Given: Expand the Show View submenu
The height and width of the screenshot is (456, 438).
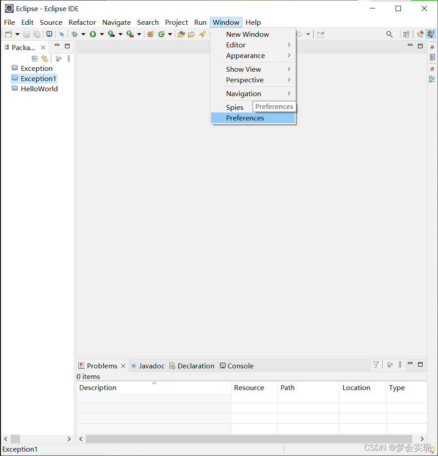Looking at the screenshot, I should point(253,70).
